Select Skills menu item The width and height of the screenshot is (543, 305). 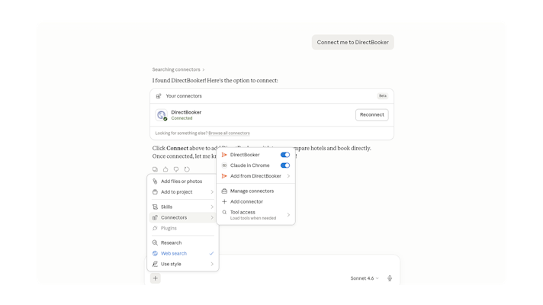183,207
